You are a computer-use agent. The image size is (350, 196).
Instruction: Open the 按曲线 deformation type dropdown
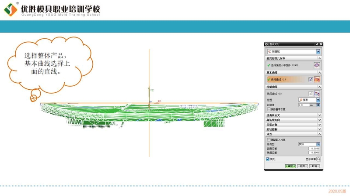point(318,51)
